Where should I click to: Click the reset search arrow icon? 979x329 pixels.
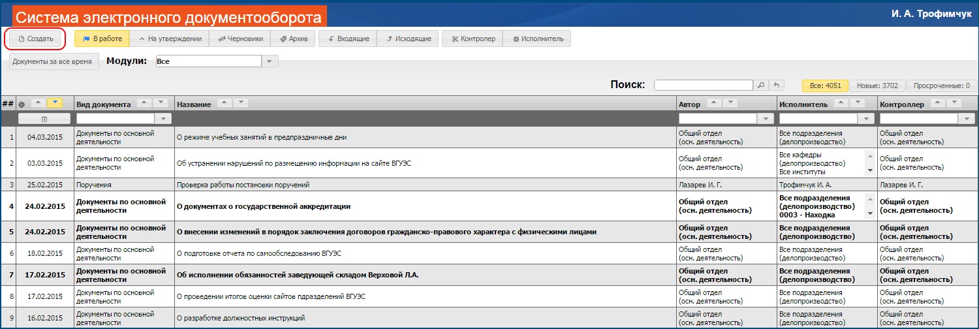(x=776, y=86)
